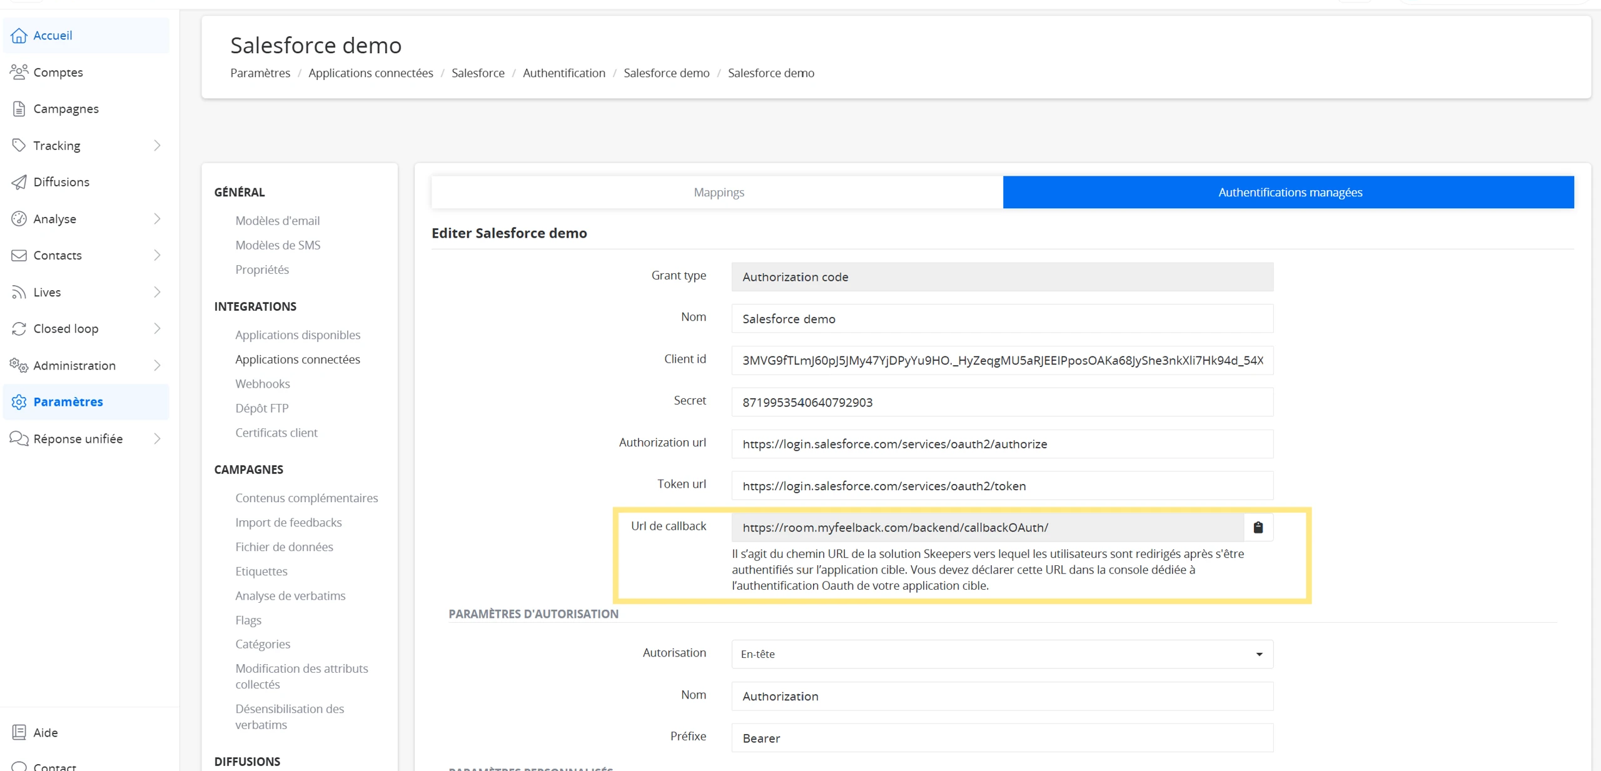This screenshot has width=1601, height=771.
Task: Open Flags settings
Action: pyautogui.click(x=248, y=620)
